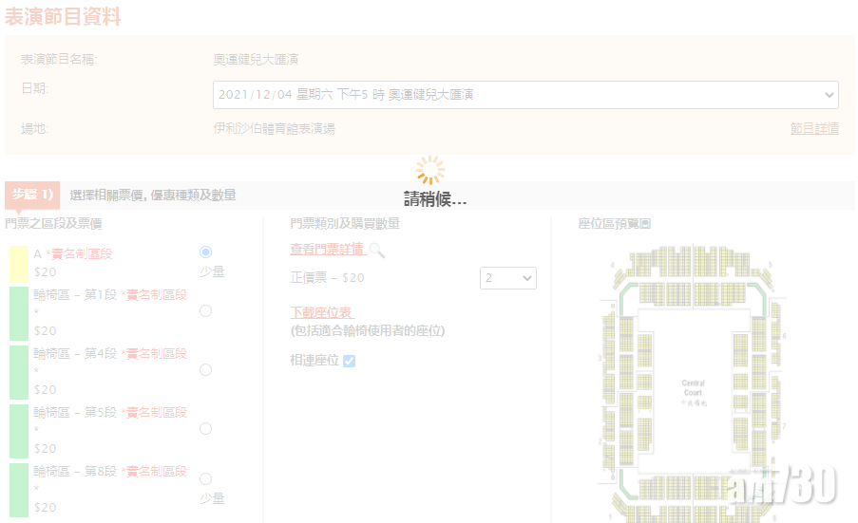The height and width of the screenshot is (523, 858).
Task: Open the 節目詳情 link
Action: (x=814, y=129)
